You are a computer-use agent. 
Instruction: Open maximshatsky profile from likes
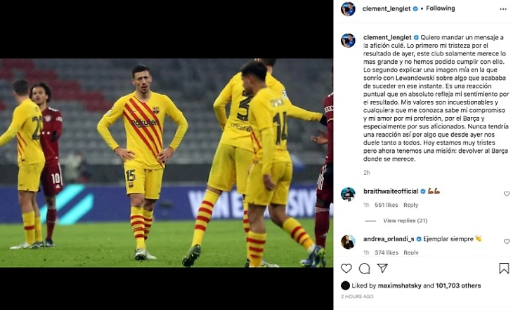point(399,285)
